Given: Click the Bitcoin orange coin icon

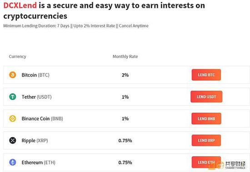Looking at the screenshot, I should coord(13,75).
